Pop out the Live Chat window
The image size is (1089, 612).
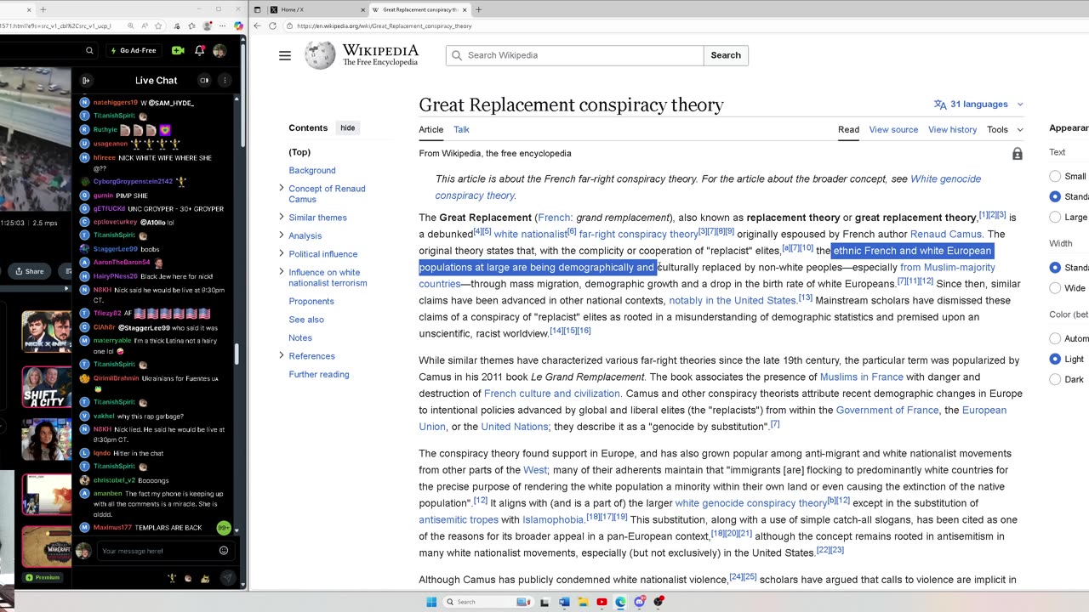point(204,81)
